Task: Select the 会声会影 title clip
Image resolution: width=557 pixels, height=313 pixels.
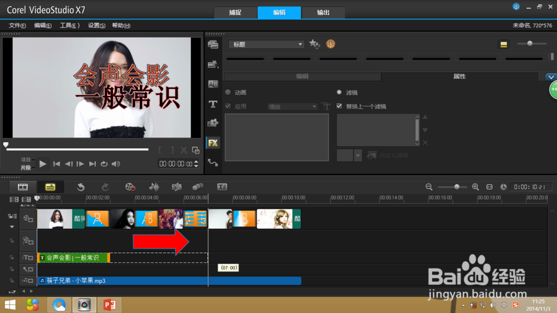Action: pos(74,258)
